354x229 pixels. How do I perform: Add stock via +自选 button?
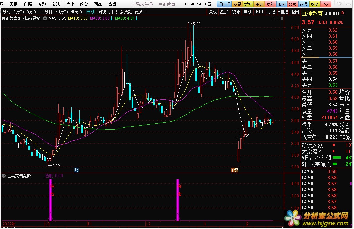pos(283,12)
